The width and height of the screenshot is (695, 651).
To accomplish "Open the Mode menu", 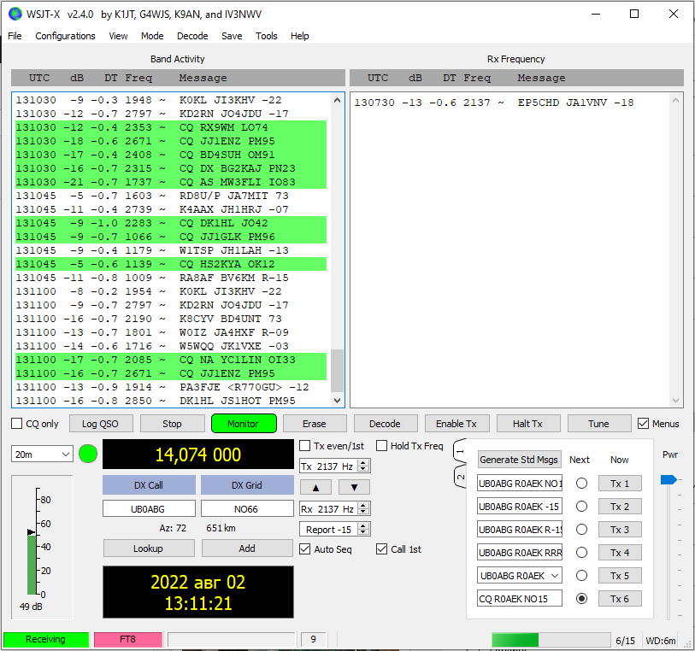I will [x=152, y=36].
